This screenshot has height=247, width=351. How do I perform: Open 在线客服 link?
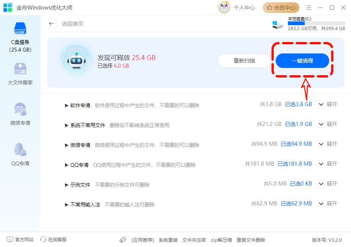point(57,240)
